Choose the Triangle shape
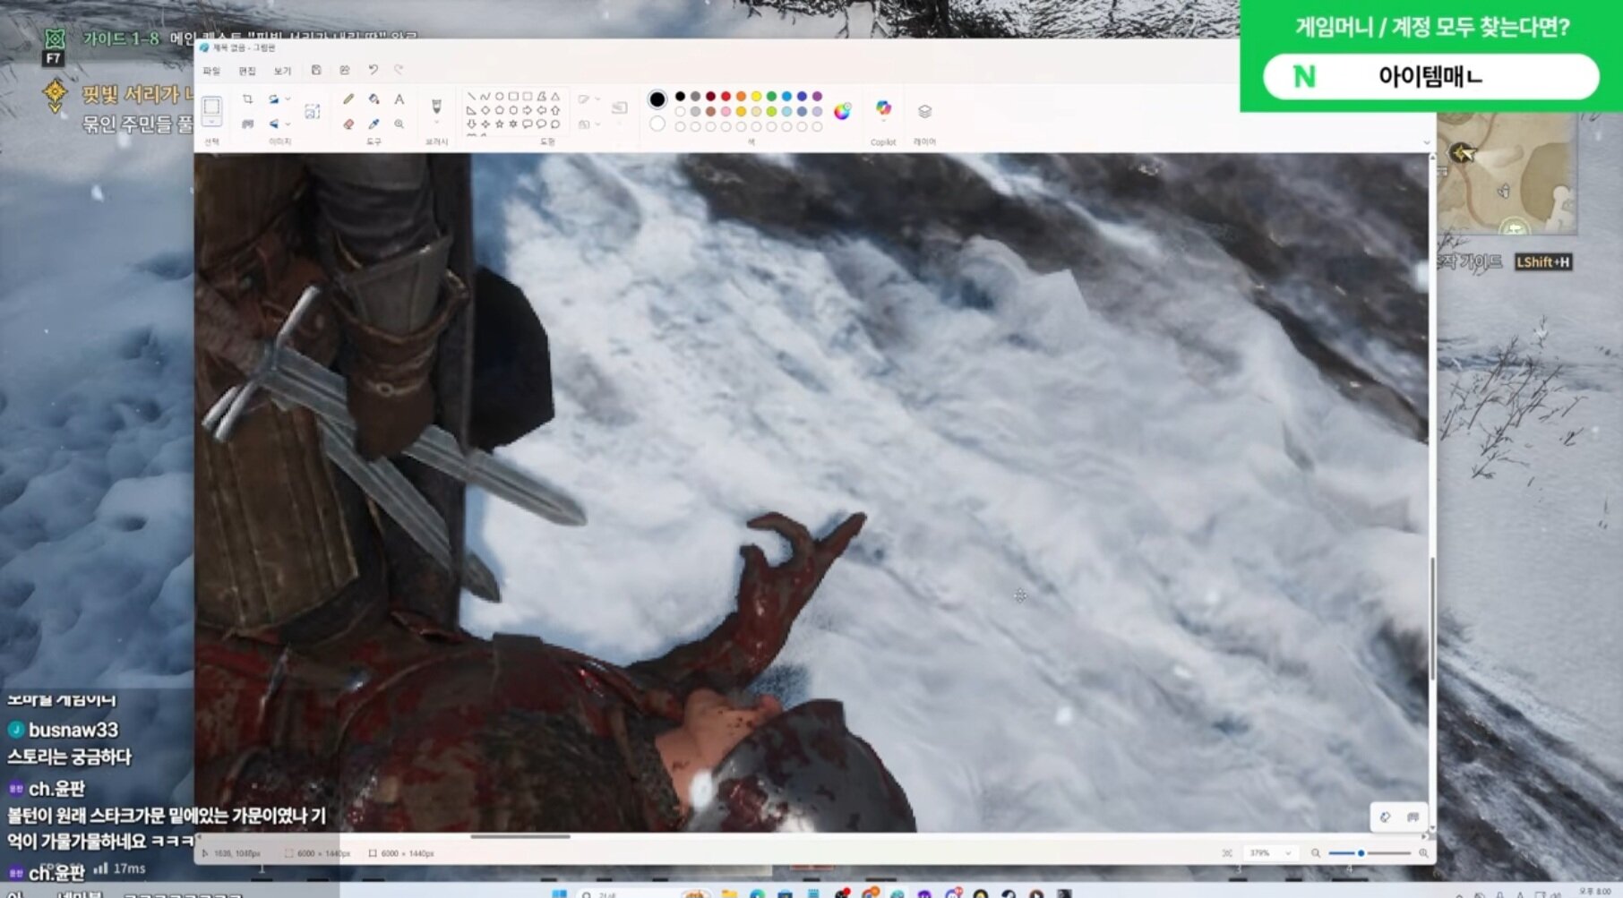The width and height of the screenshot is (1623, 898). [x=555, y=96]
